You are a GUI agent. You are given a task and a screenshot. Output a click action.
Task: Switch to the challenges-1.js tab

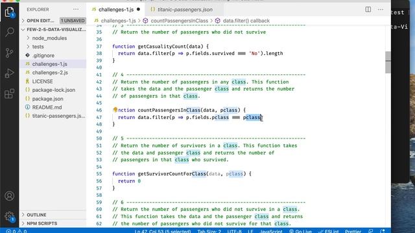(x=116, y=10)
